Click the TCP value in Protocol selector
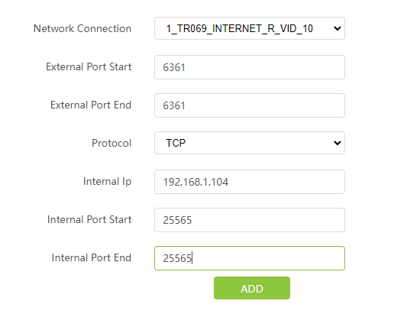This screenshot has width=407, height=317. pyautogui.click(x=176, y=143)
